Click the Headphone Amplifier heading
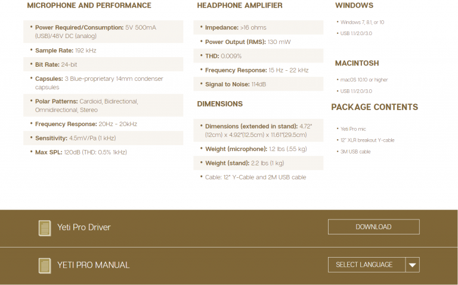 (x=240, y=6)
